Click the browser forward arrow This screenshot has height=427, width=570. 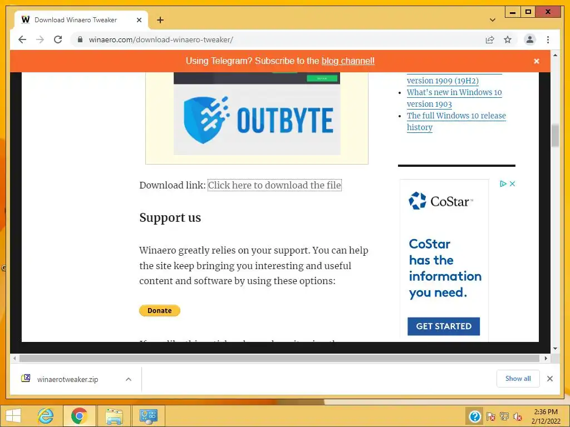(x=40, y=39)
